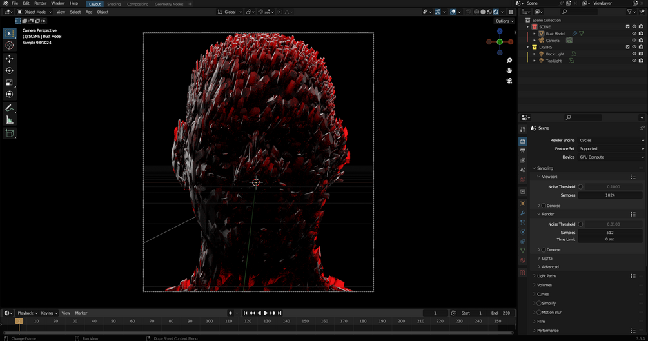Viewport: 648px width, 341px height.
Task: Click the End frame field showing 250
Action: [x=501, y=313]
